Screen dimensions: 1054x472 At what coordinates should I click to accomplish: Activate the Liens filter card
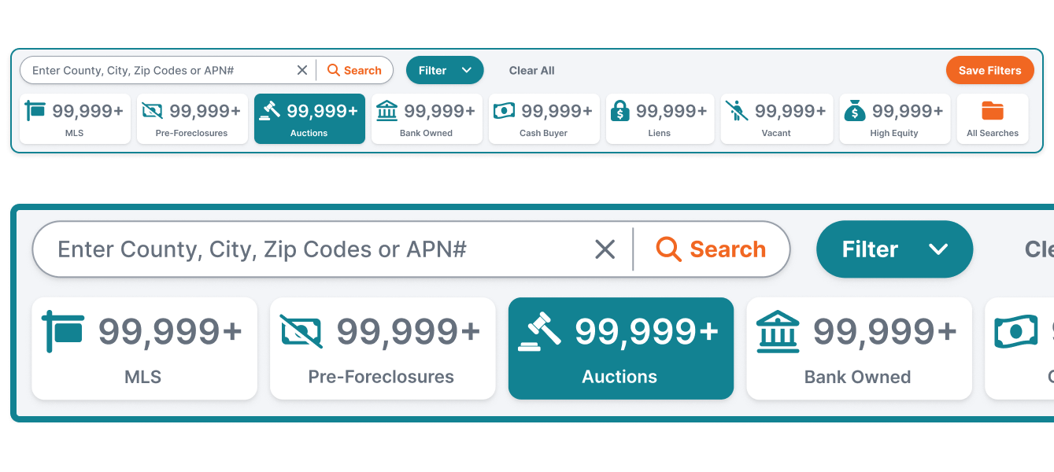pos(660,119)
